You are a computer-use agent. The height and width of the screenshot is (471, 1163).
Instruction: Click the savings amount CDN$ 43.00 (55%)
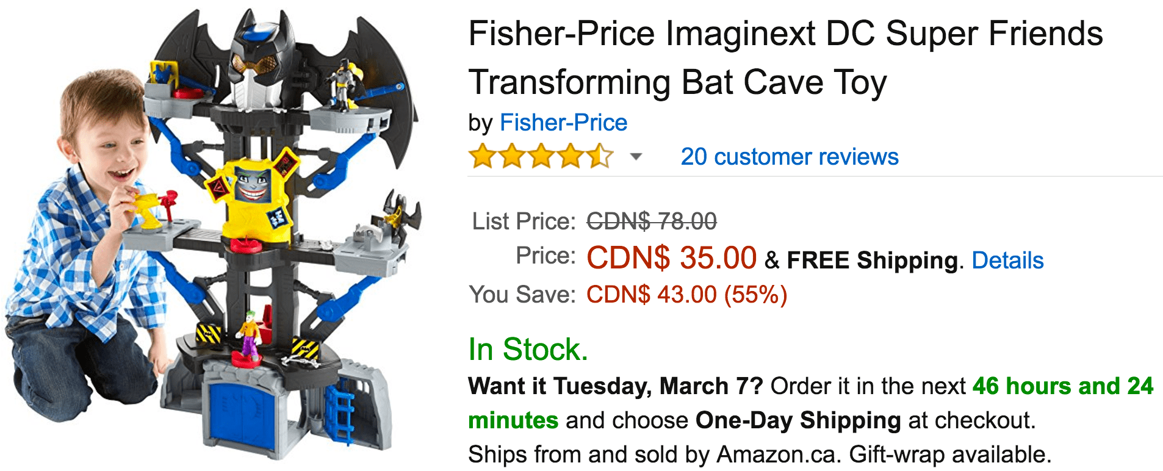pyautogui.click(x=686, y=295)
